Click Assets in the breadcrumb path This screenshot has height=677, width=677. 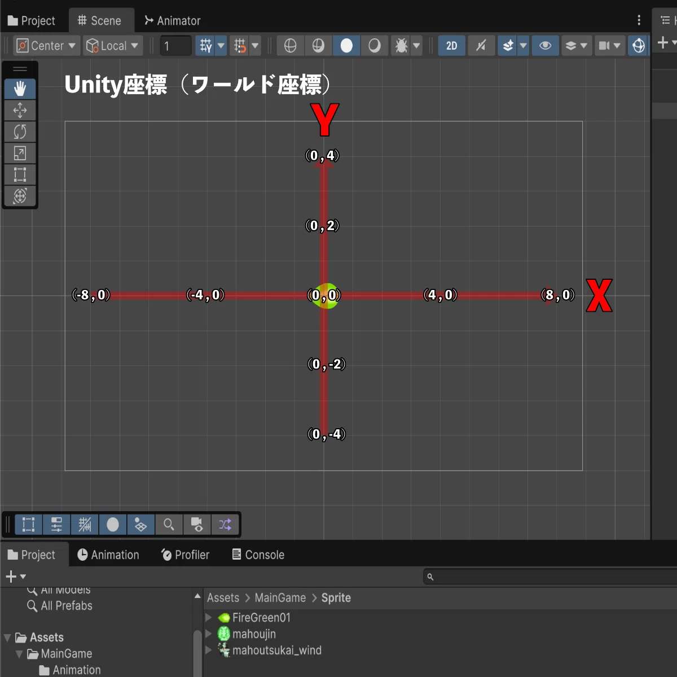(223, 598)
